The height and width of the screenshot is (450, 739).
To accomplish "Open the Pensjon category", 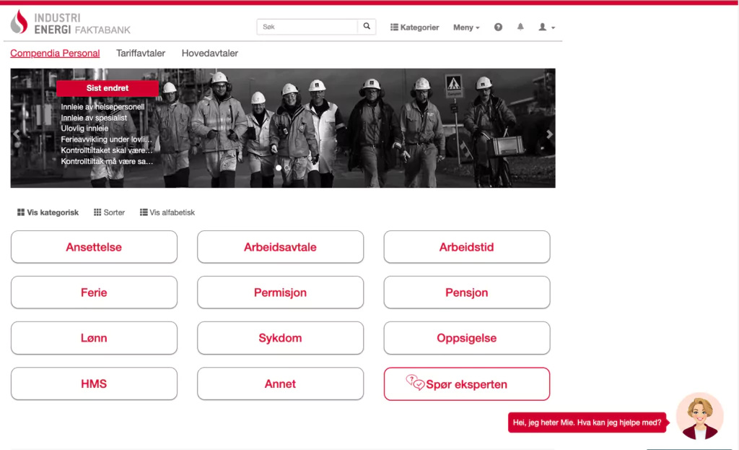I will (x=467, y=293).
